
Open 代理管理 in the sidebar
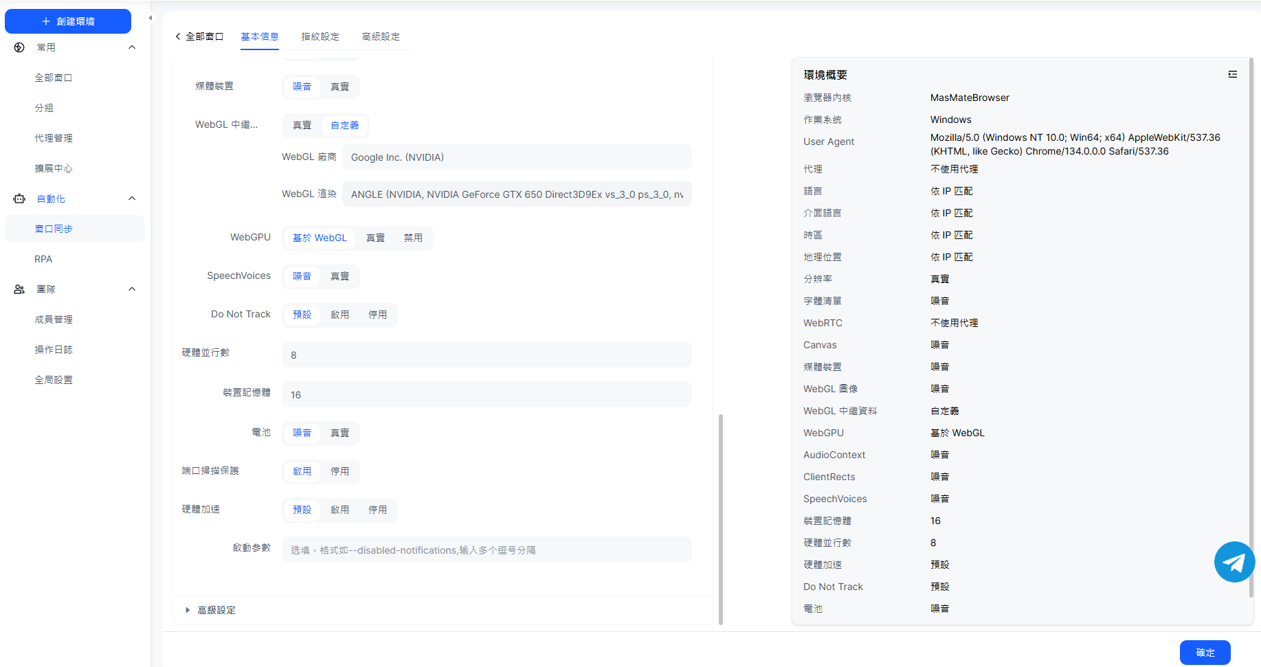click(x=54, y=138)
